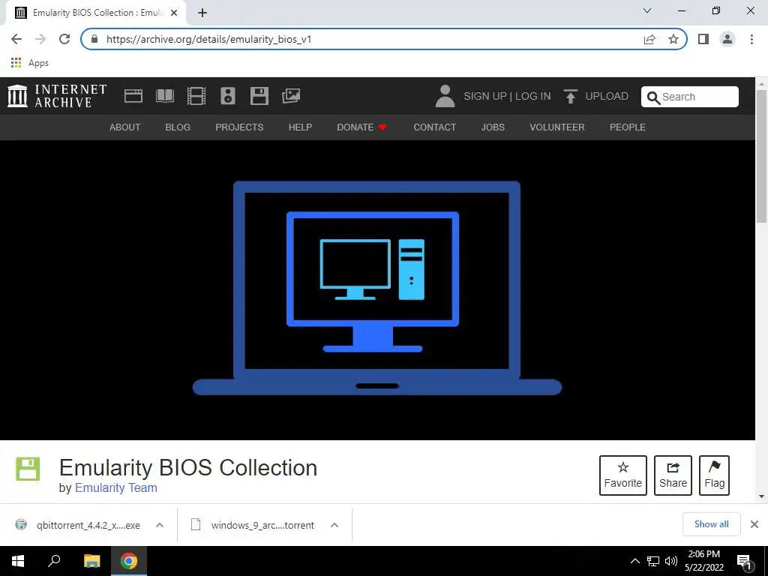Image resolution: width=768 pixels, height=576 pixels.
Task: Click the scrollbar down arrow
Action: (762, 496)
